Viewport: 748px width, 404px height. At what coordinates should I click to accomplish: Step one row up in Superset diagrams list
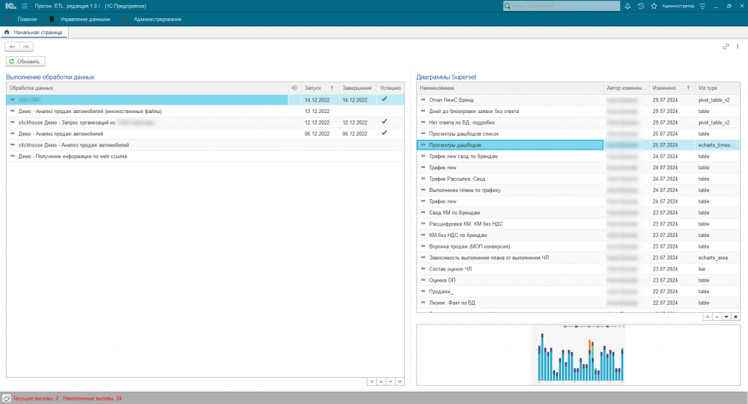point(717,316)
